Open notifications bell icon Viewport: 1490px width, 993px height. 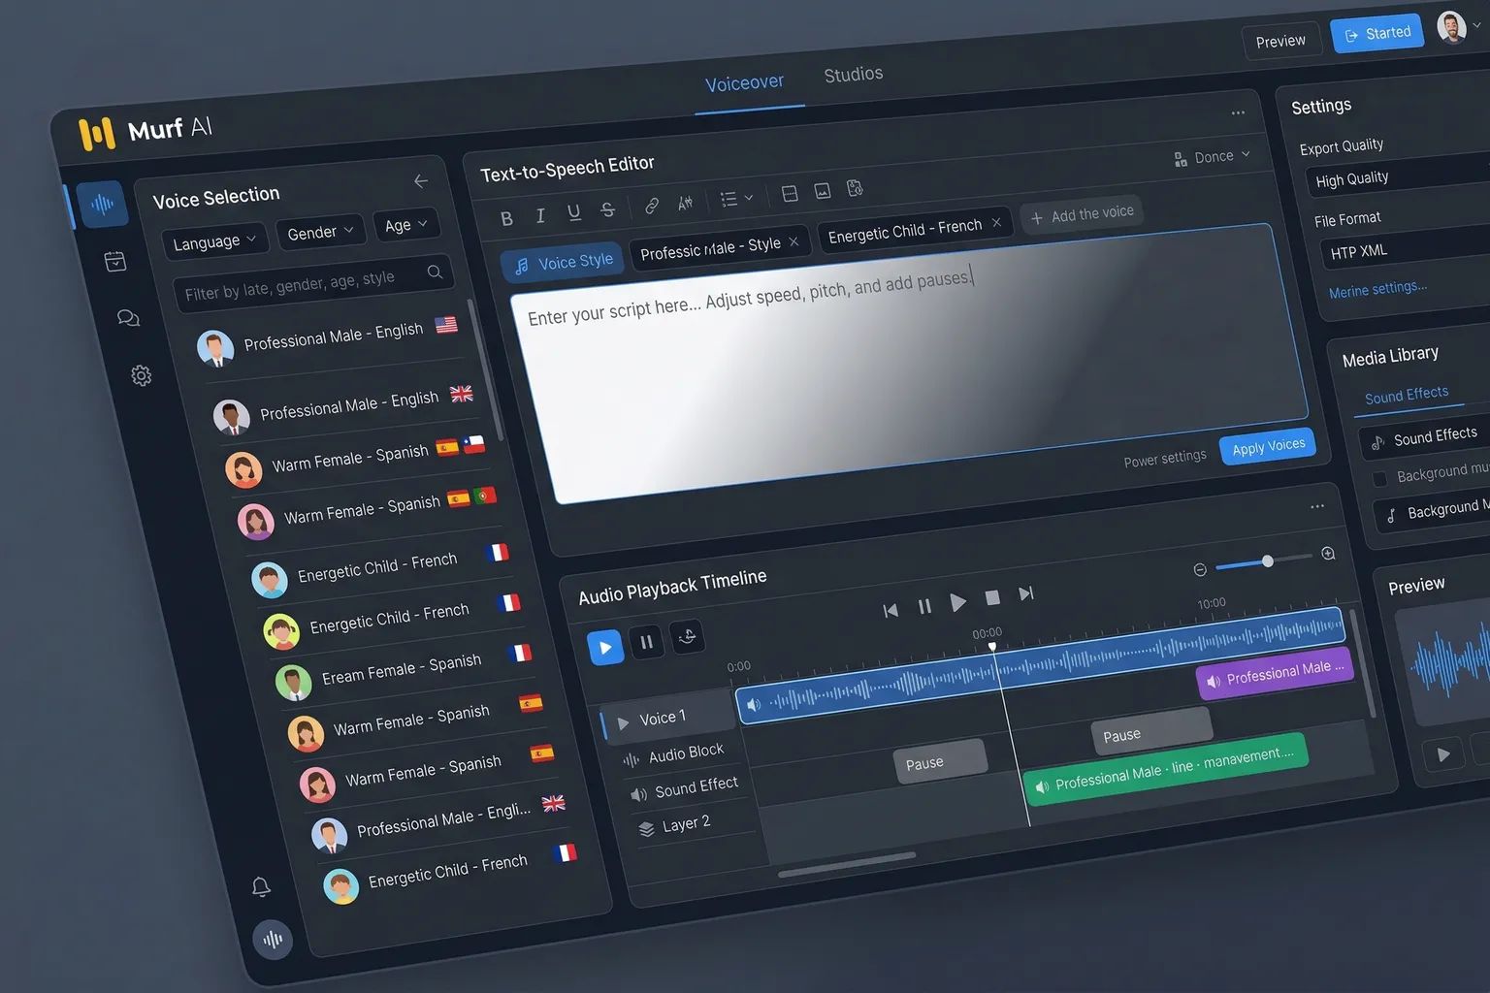261,886
